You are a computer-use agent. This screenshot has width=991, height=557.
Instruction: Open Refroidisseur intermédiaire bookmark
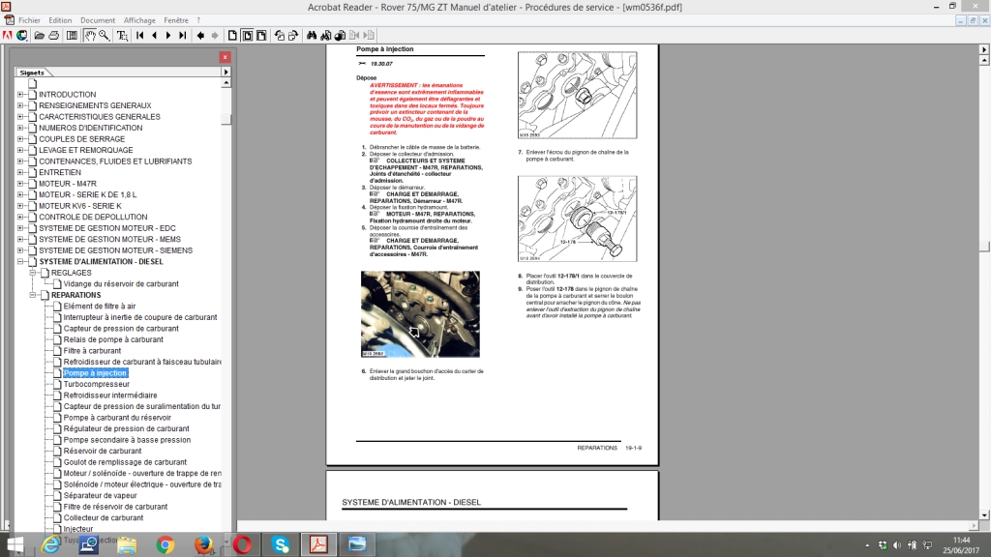(x=110, y=396)
